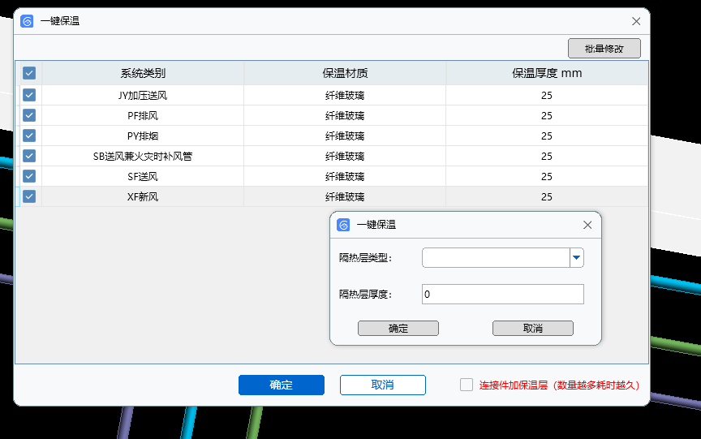The height and width of the screenshot is (439, 701).
Task: Toggle the PY排烟 row checkbox
Action: click(x=29, y=136)
